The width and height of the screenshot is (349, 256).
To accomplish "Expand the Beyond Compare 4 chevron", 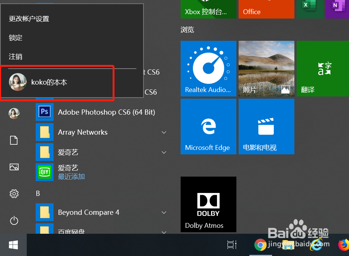I will tap(164, 213).
